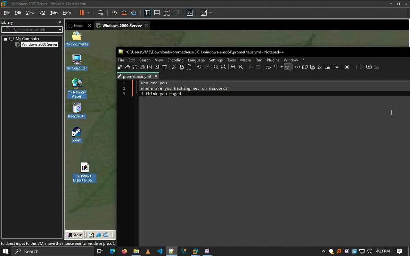
Task: Select Windows 2000 Server in Library tree
Action: 39,44
